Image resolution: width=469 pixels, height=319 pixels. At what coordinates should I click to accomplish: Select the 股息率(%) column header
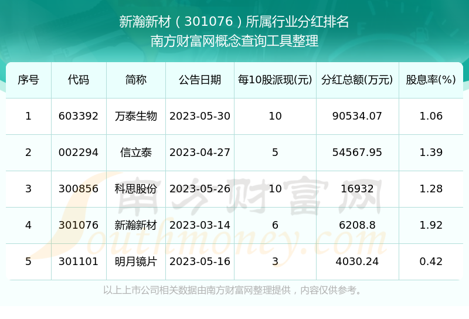click(x=431, y=80)
